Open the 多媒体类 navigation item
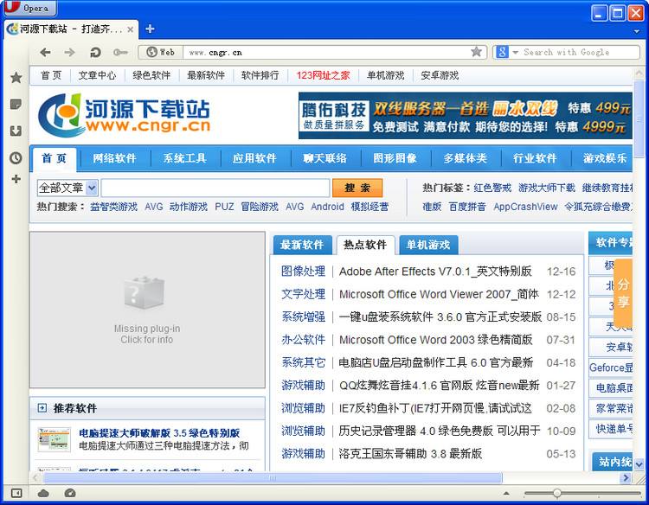Screen dimensions: 649x505 [x=466, y=158]
